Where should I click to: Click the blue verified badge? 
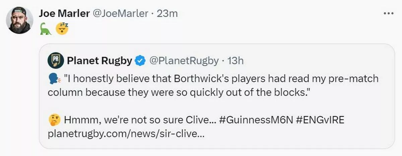click(139, 61)
